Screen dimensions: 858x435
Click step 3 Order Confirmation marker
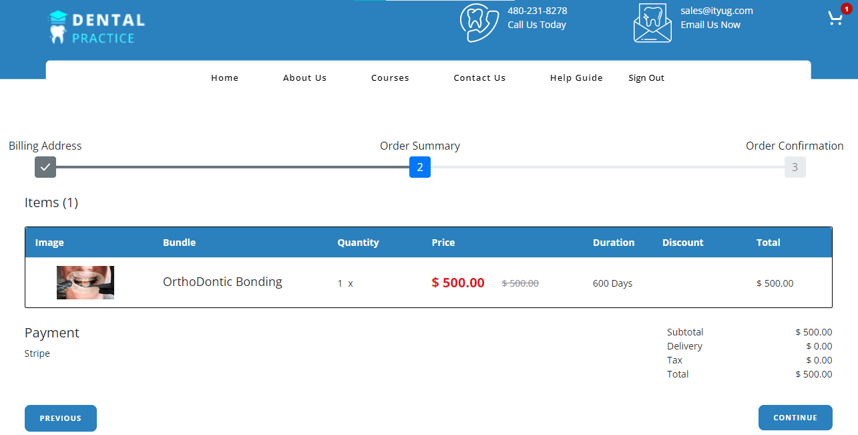(x=795, y=167)
